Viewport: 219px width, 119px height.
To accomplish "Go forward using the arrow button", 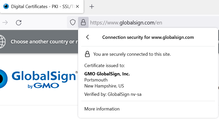I will 5,23.
